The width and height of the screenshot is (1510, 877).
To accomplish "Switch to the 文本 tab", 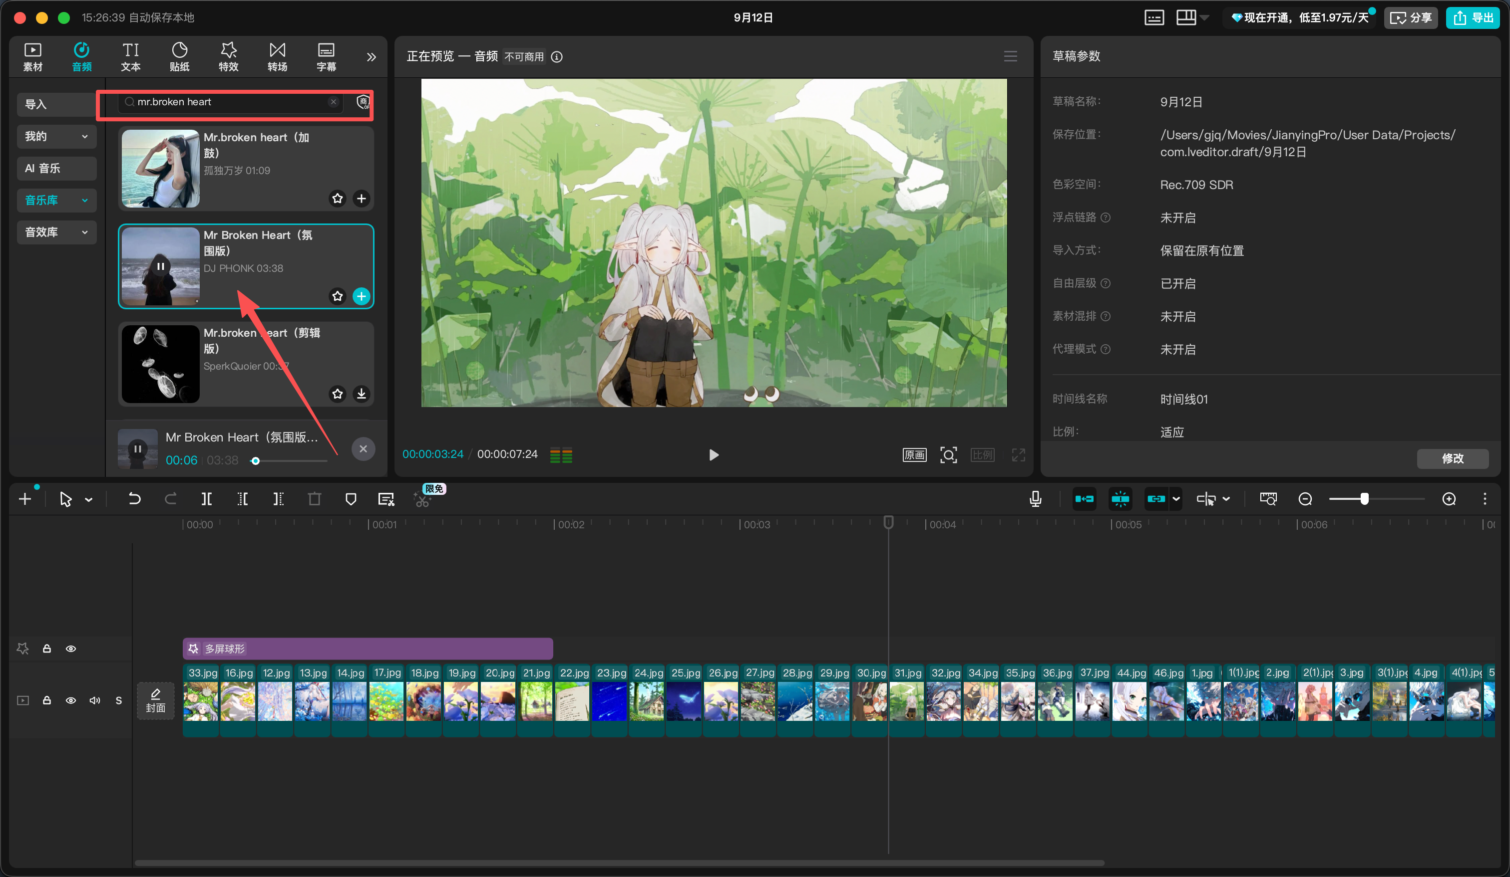I will (131, 57).
